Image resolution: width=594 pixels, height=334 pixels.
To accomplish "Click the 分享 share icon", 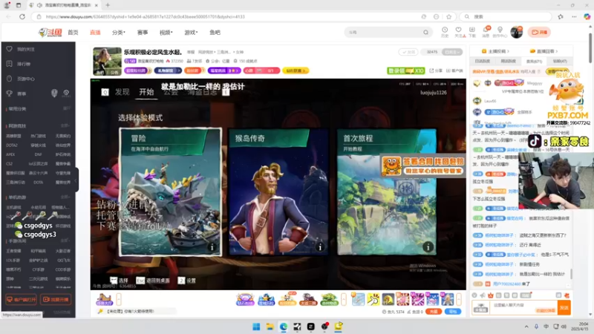I will pos(436,71).
